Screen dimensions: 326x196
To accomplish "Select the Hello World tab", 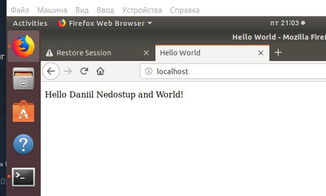I will pyautogui.click(x=212, y=53).
